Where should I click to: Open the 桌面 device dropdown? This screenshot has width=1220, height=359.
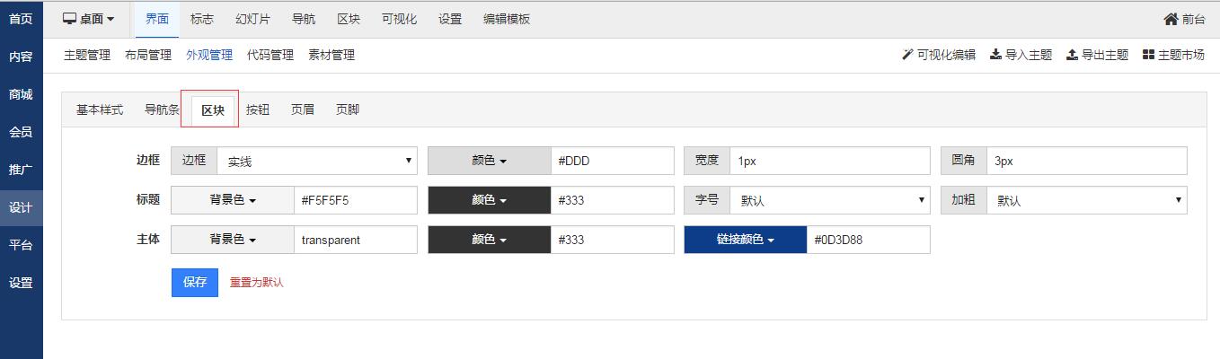(x=89, y=19)
